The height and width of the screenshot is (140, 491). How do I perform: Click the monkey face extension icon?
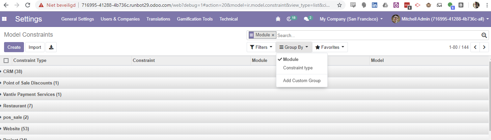[x=429, y=5]
